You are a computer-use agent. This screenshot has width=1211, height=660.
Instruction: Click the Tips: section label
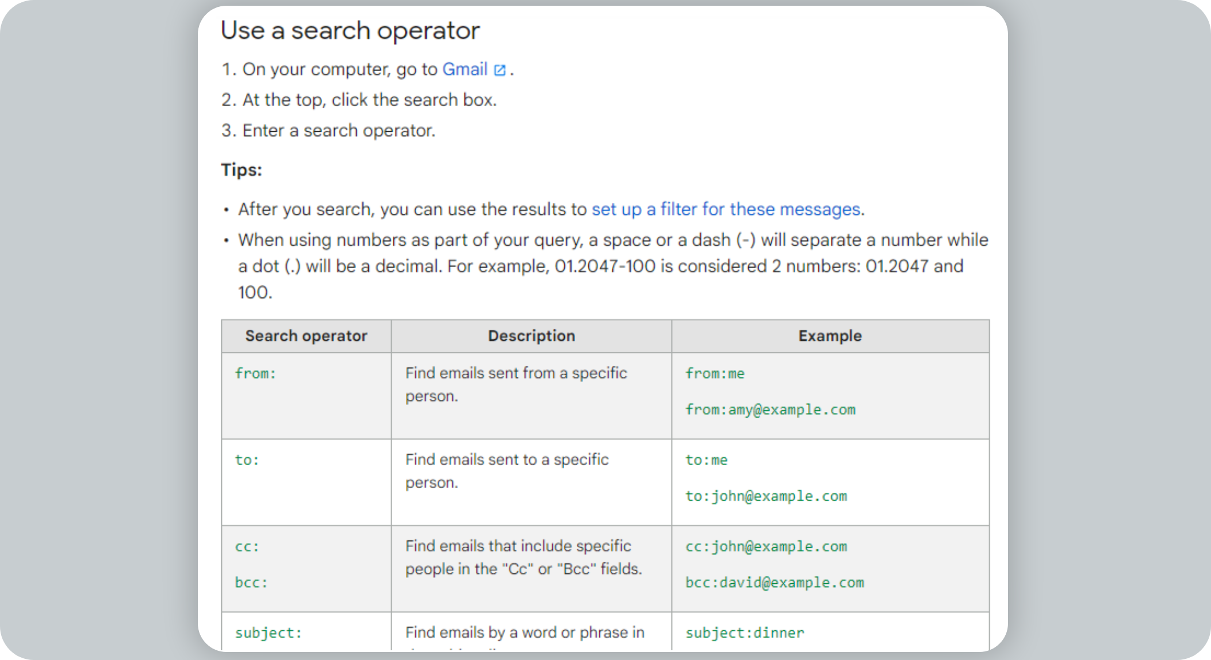(x=241, y=170)
